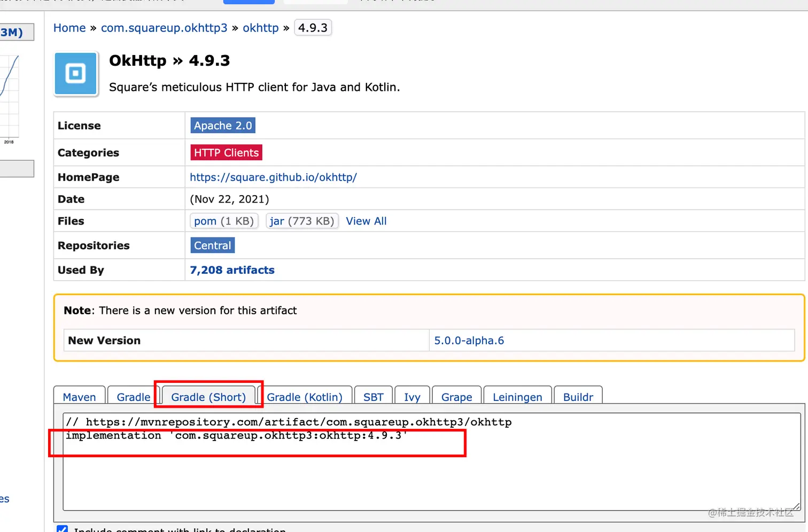Click the (Nov 22, 2021) date value

[230, 199]
